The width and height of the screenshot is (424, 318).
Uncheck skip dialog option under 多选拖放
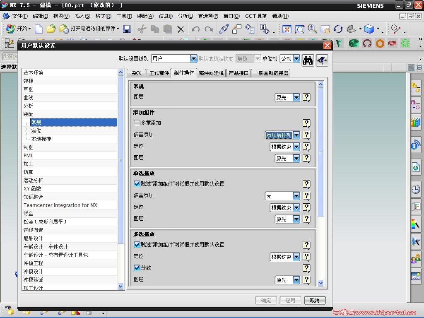tap(137, 245)
